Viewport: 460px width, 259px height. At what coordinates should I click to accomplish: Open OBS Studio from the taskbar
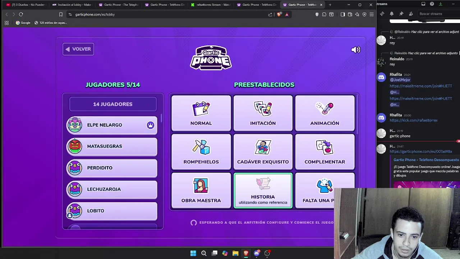[x=267, y=253]
